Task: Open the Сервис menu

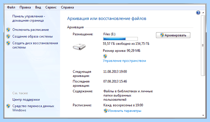Action: (51, 7)
